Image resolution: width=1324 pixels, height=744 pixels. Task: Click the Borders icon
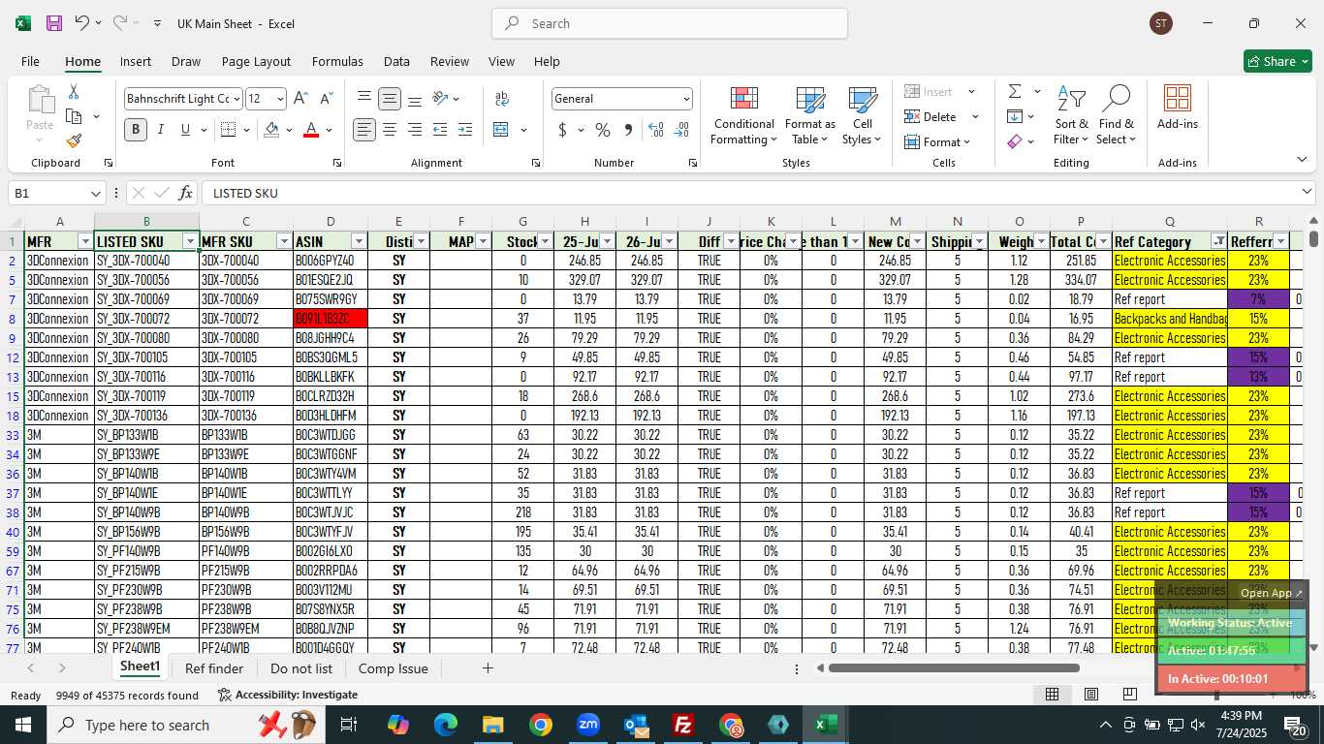pos(229,130)
